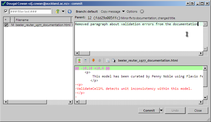This screenshot has width=211, height=122.
Task: Click the file list horizontal scrollbar thumb
Action: pyautogui.click(x=27, y=102)
